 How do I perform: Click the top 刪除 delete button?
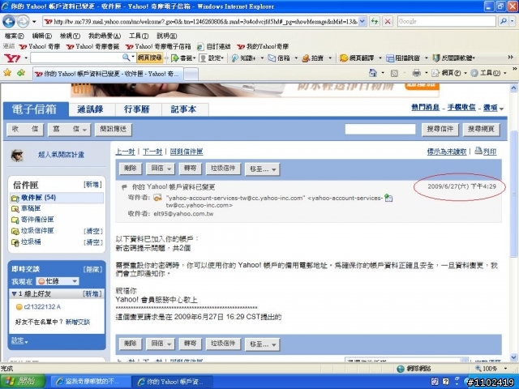click(x=130, y=169)
